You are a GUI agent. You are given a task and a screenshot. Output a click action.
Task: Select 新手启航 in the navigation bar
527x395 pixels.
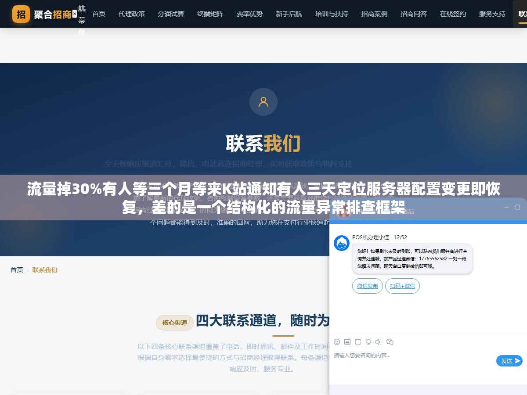coord(289,14)
